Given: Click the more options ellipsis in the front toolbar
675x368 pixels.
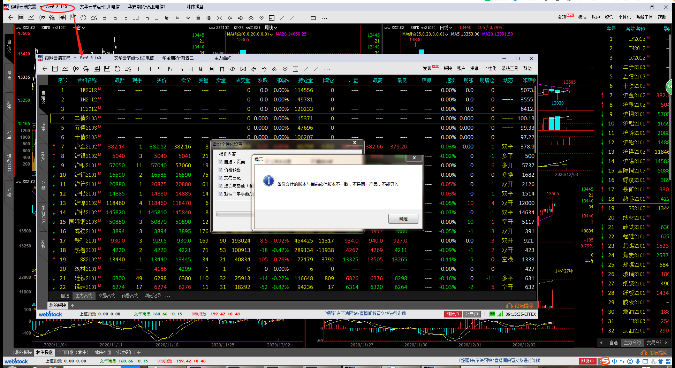Looking at the screenshot, I should point(327,69).
